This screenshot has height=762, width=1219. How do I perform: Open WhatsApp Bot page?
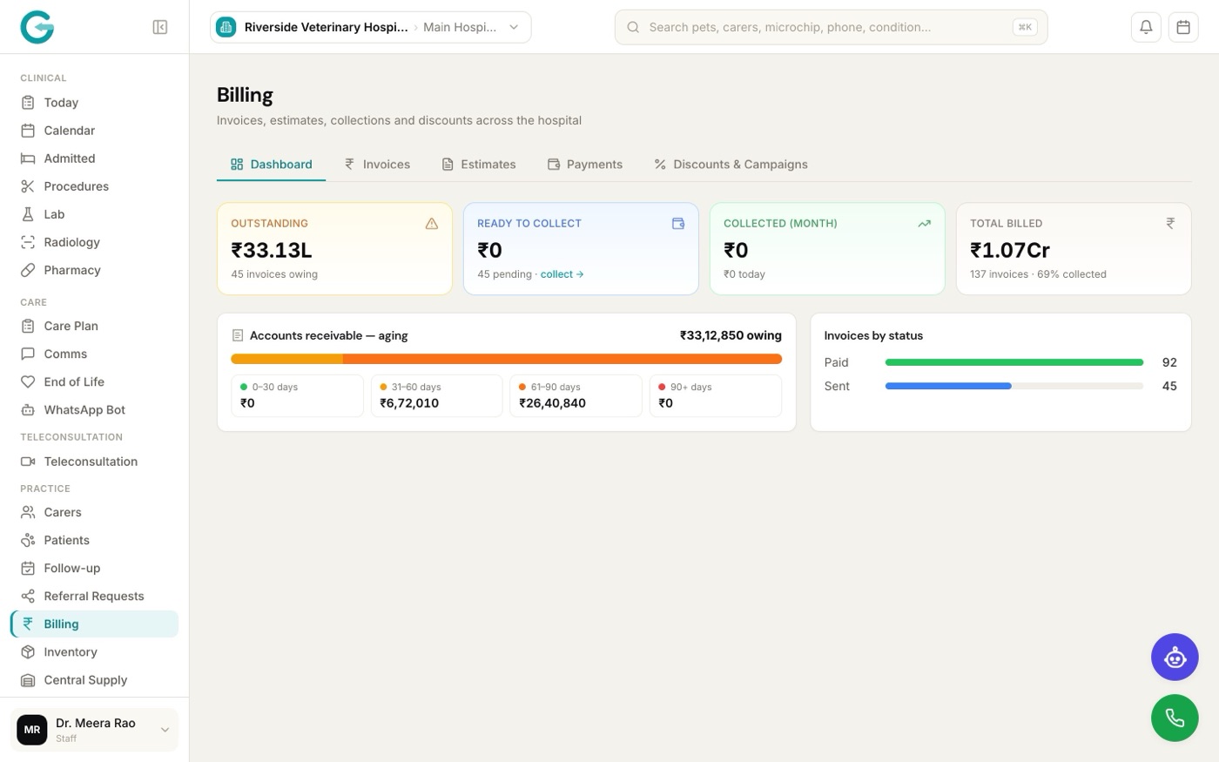click(94, 409)
